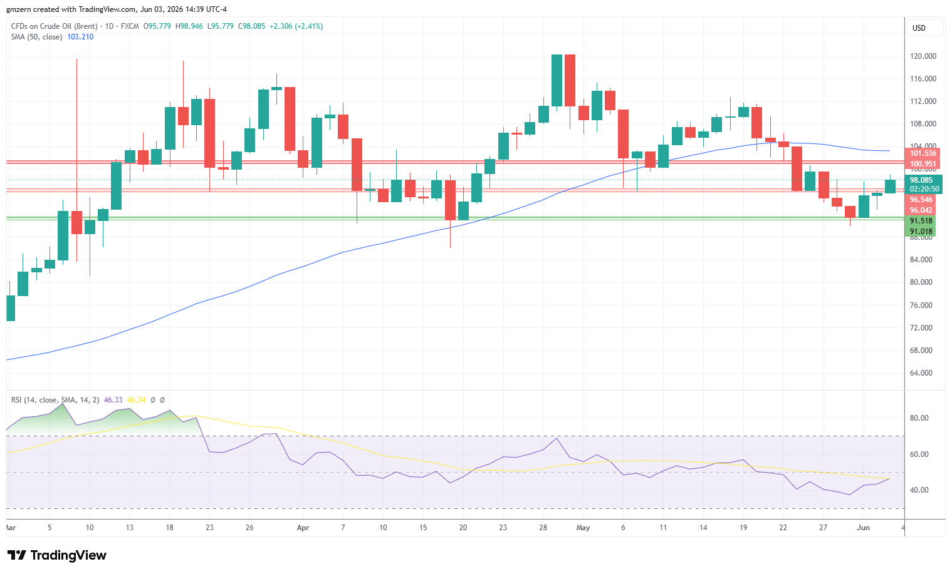Click 40.00 on the RSI axis
952x574 pixels.
click(919, 490)
